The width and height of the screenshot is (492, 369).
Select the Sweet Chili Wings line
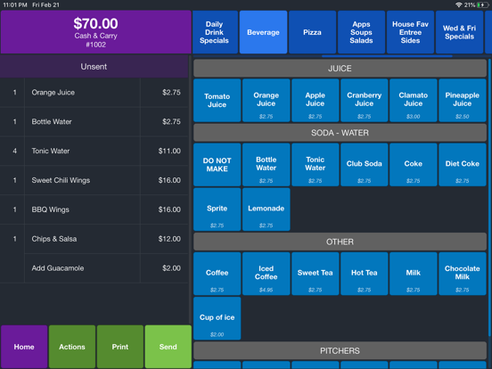pyautogui.click(x=94, y=180)
